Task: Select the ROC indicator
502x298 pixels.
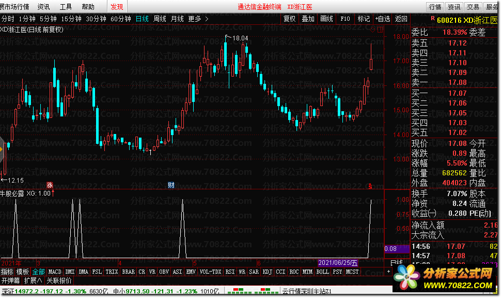Action: pos(294,272)
